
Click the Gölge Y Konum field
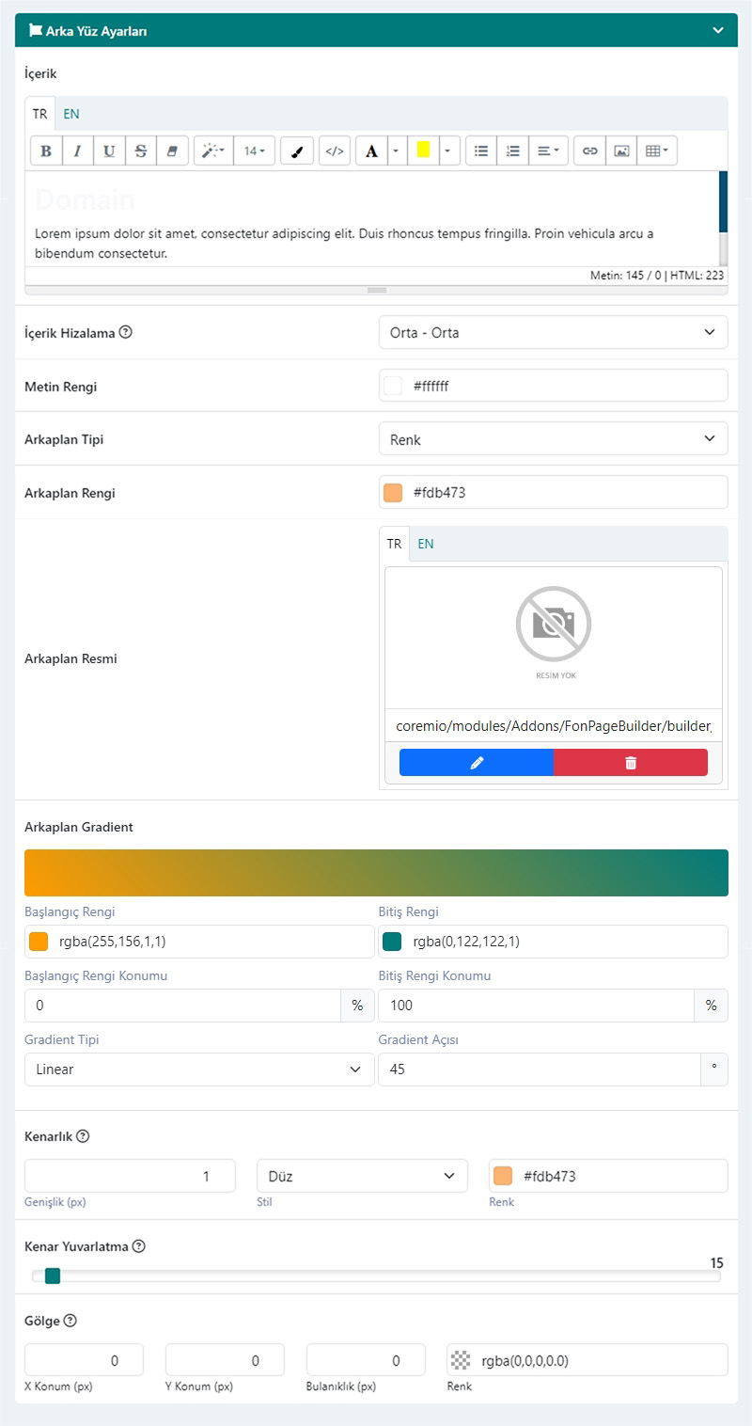tap(225, 1360)
